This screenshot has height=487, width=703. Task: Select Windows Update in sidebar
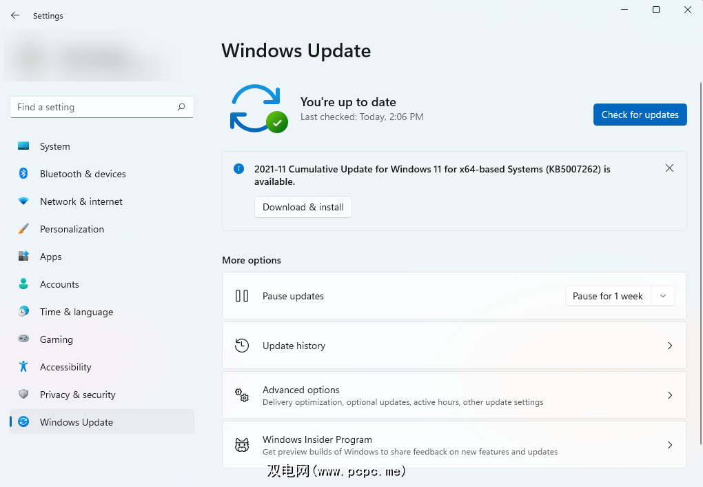click(x=102, y=422)
